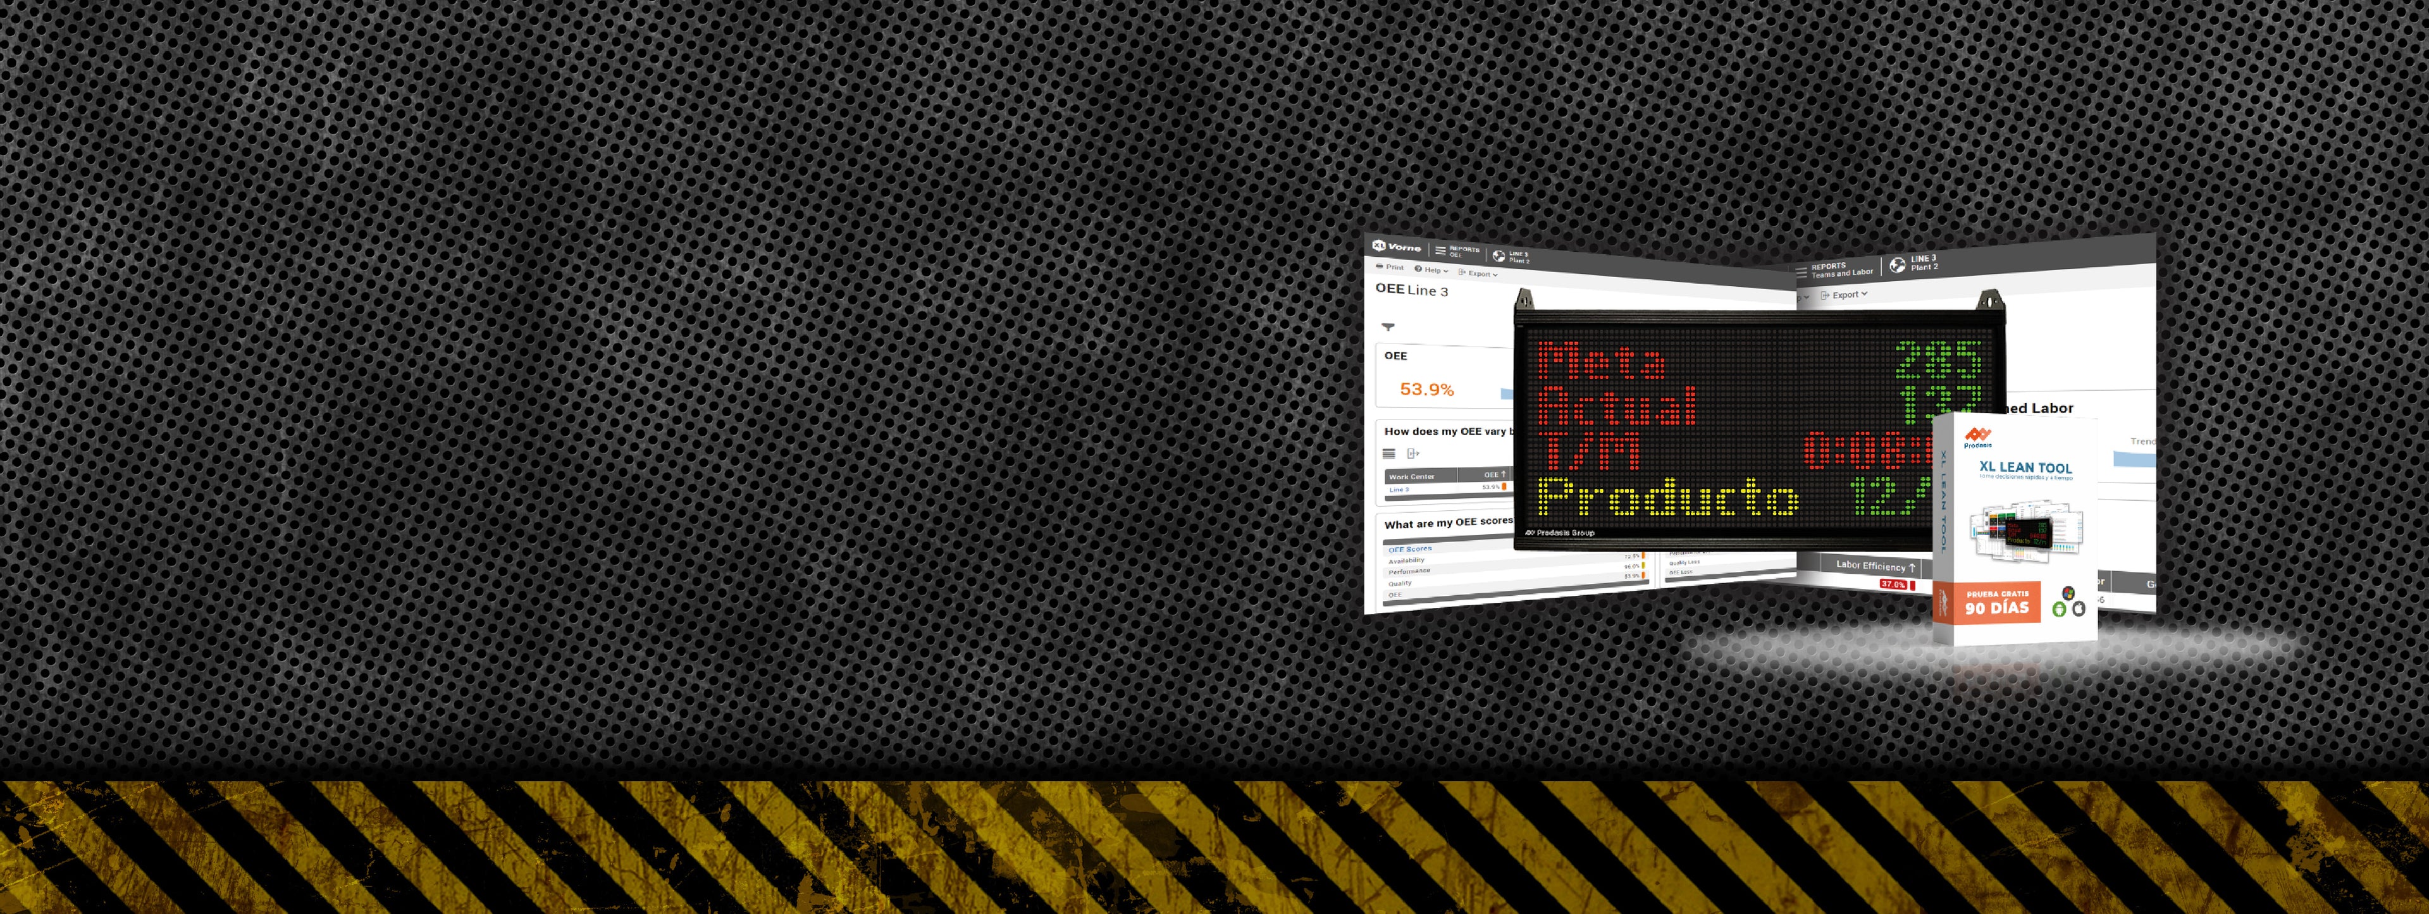Click the XL LEAN TOOL box title
Screen dimensions: 2429x914
(2025, 467)
